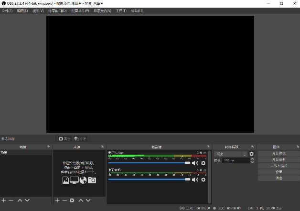Click 退出 Exit button
This screenshot has width=300, height=211.
279,178
